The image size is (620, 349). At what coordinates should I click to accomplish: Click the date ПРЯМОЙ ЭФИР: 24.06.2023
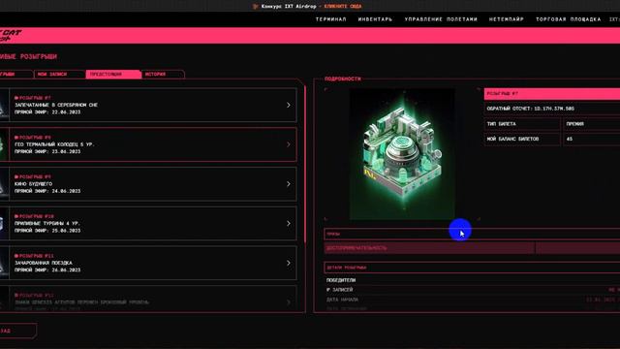pos(47,191)
